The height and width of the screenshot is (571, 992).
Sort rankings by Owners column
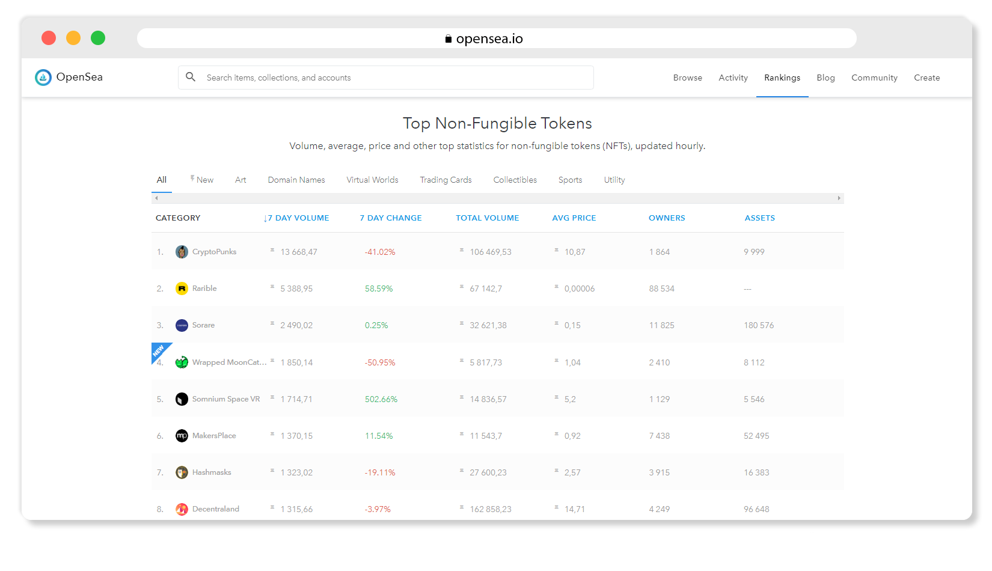[x=667, y=218]
